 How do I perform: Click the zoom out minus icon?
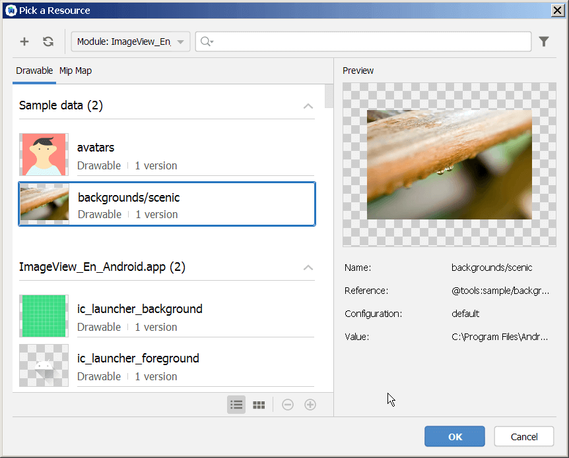(x=288, y=405)
